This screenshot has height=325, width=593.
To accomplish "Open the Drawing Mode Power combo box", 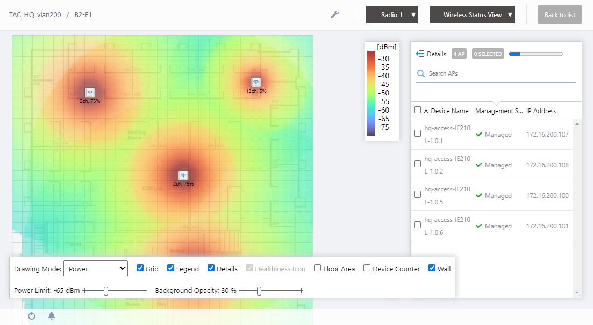I will [95, 268].
